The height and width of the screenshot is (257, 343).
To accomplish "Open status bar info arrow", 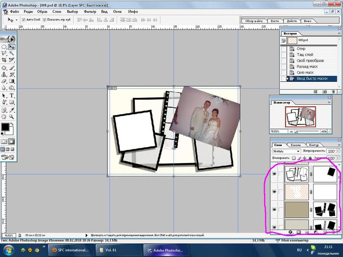I will tap(86, 235).
